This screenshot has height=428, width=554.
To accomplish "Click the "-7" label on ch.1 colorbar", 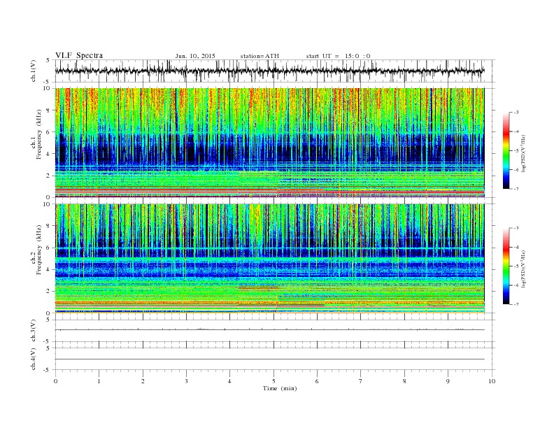I will (516, 189).
